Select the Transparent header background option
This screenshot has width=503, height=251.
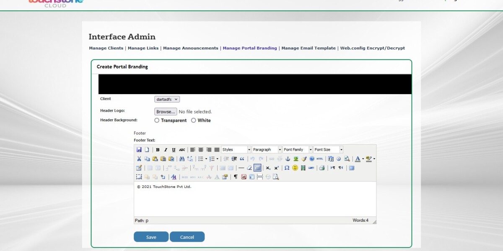(157, 120)
